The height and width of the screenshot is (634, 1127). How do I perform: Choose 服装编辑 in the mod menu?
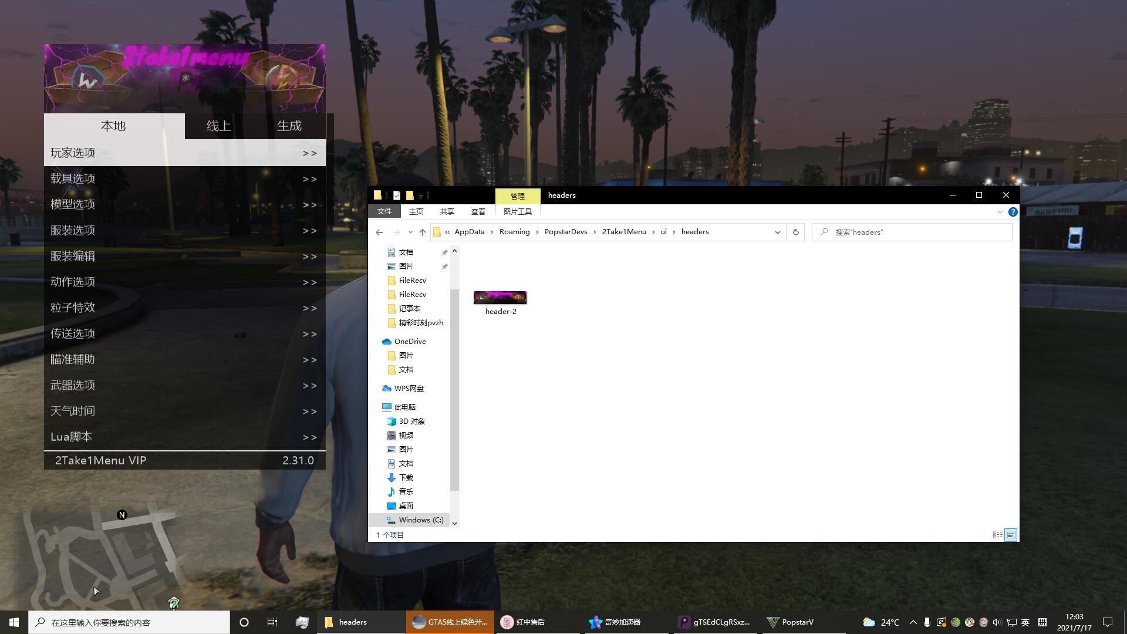tap(184, 256)
